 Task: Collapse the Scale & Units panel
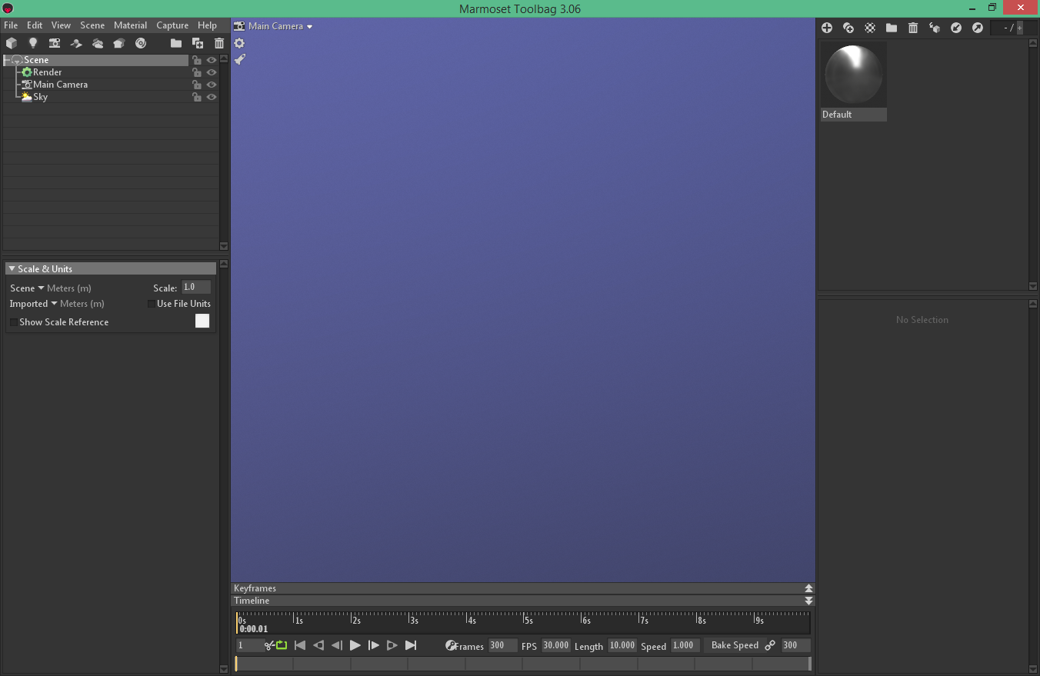(12, 268)
